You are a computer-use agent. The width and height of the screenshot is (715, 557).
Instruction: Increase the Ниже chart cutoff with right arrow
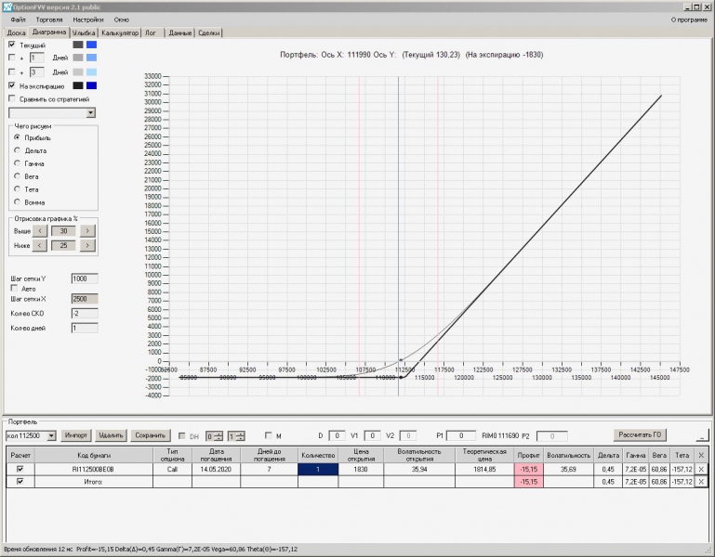[x=87, y=245]
